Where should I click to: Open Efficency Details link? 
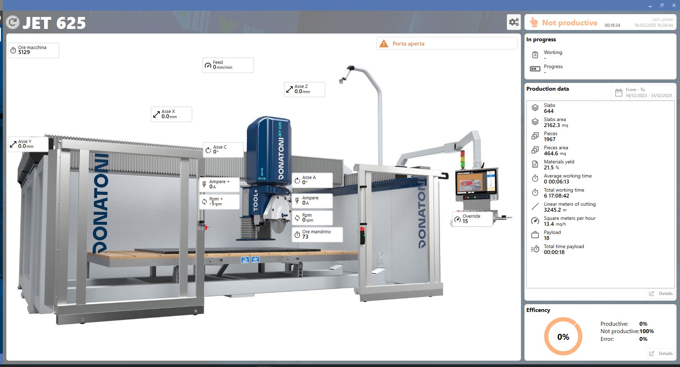point(660,354)
